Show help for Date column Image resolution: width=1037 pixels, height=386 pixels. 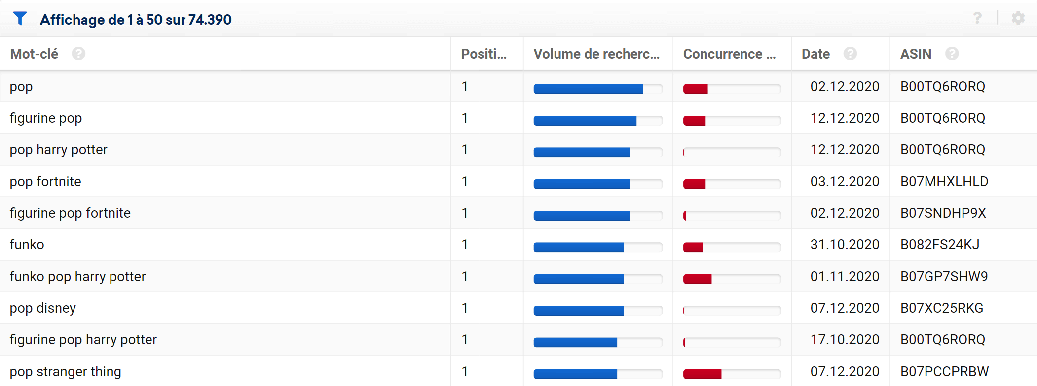[850, 54]
